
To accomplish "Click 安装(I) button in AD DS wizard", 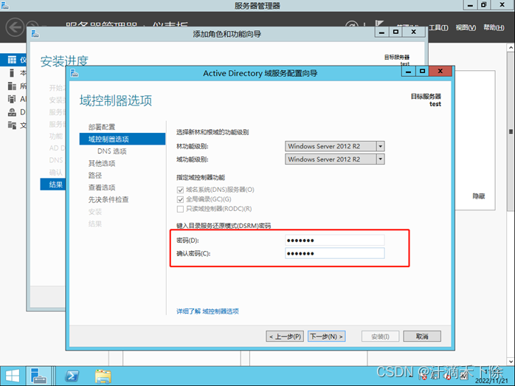I will point(380,337).
